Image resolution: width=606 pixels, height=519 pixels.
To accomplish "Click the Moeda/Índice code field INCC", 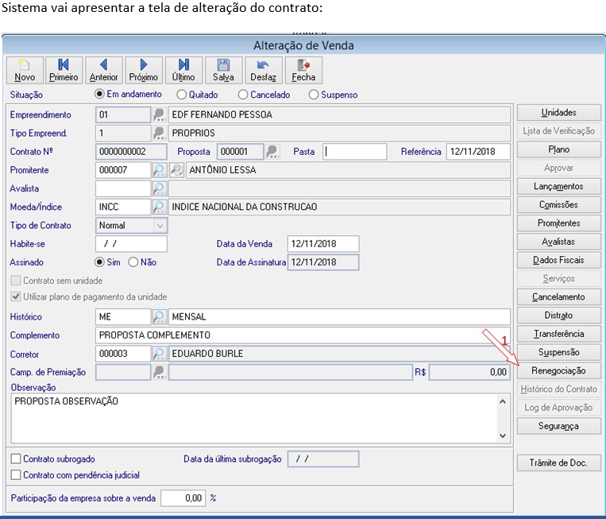I will tap(123, 207).
